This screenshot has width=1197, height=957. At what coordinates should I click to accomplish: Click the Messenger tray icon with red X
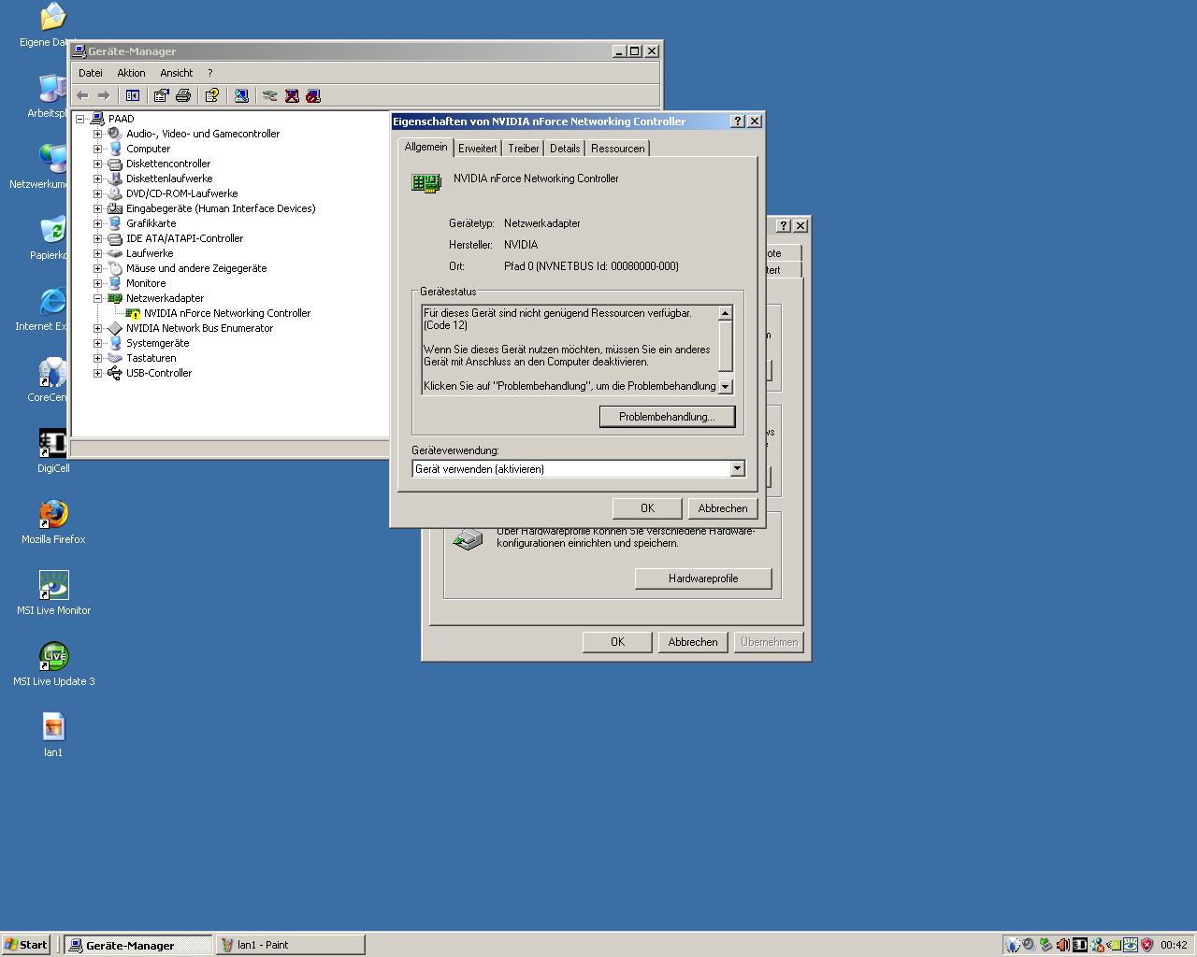click(1098, 945)
